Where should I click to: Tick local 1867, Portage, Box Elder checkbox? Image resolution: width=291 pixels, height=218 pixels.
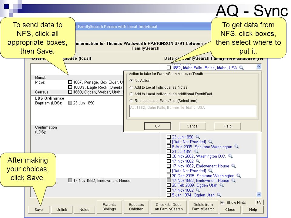[x=70, y=82]
